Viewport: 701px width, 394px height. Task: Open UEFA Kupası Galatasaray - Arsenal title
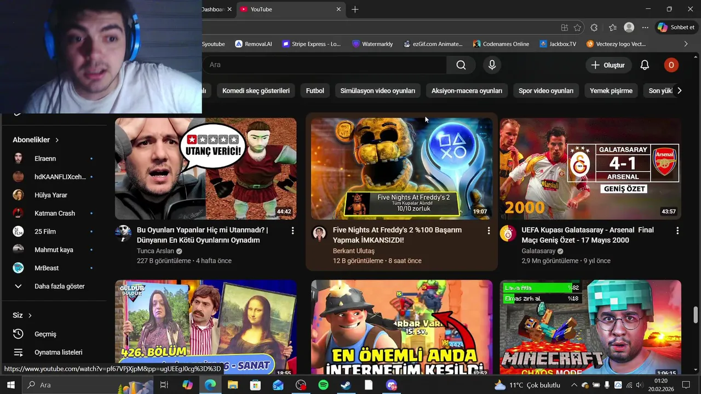588,235
